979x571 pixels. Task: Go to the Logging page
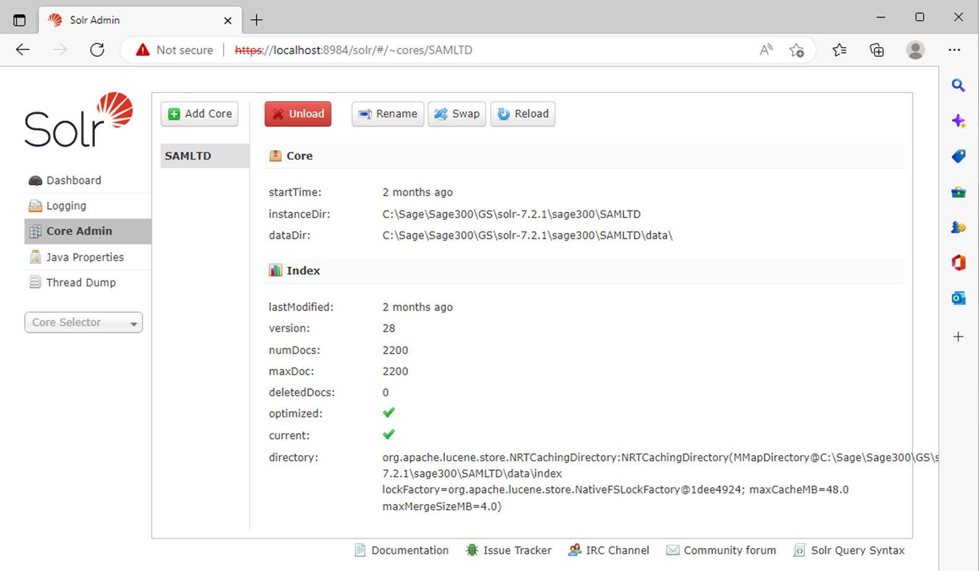tap(66, 206)
